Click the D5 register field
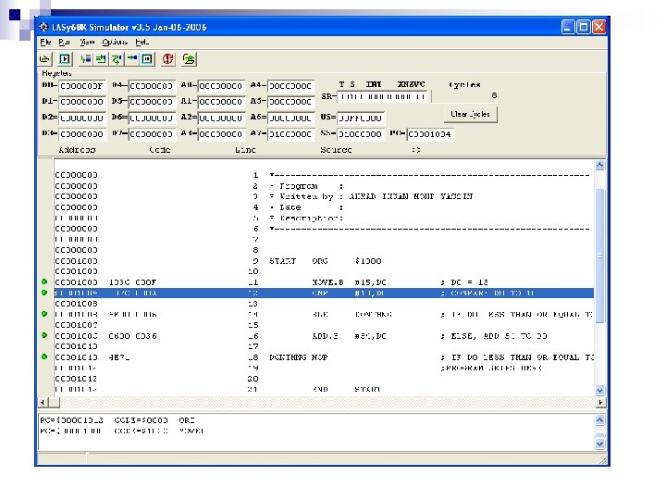Screen dimensions: 666x500 click(x=152, y=102)
